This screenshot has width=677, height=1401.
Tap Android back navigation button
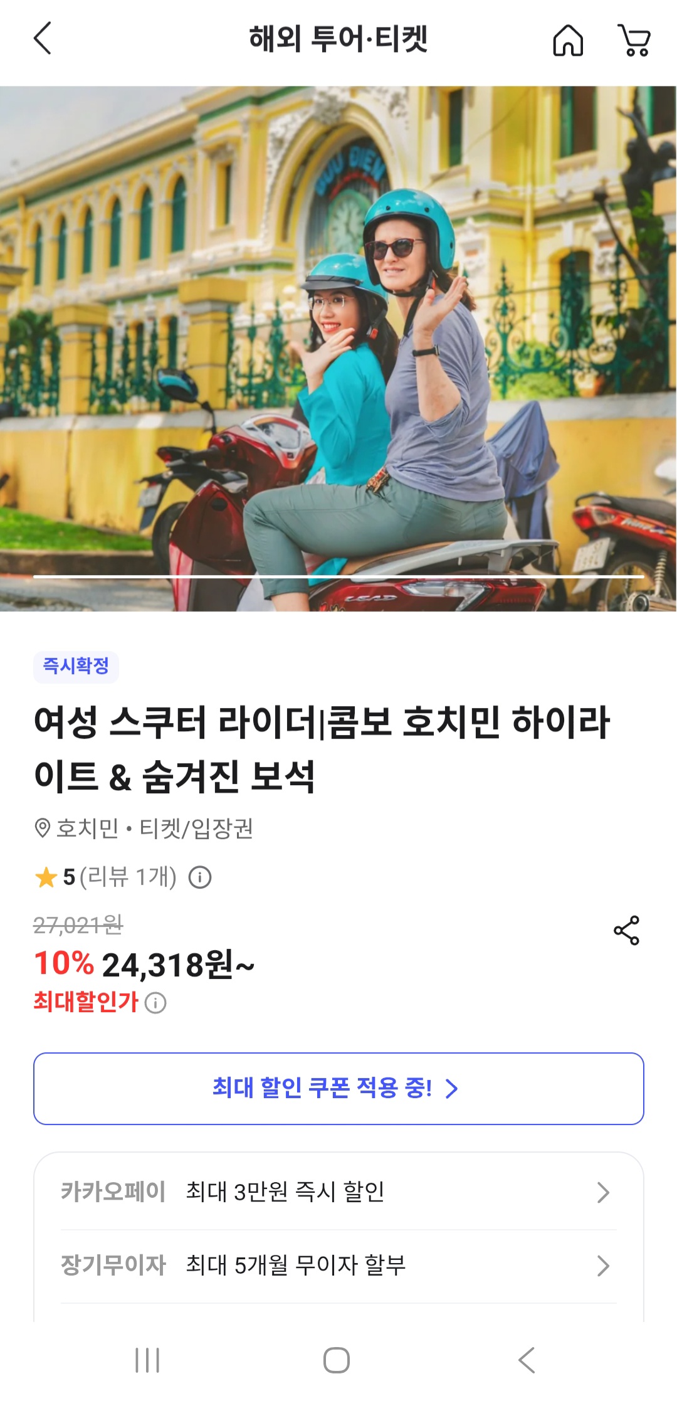[527, 1360]
